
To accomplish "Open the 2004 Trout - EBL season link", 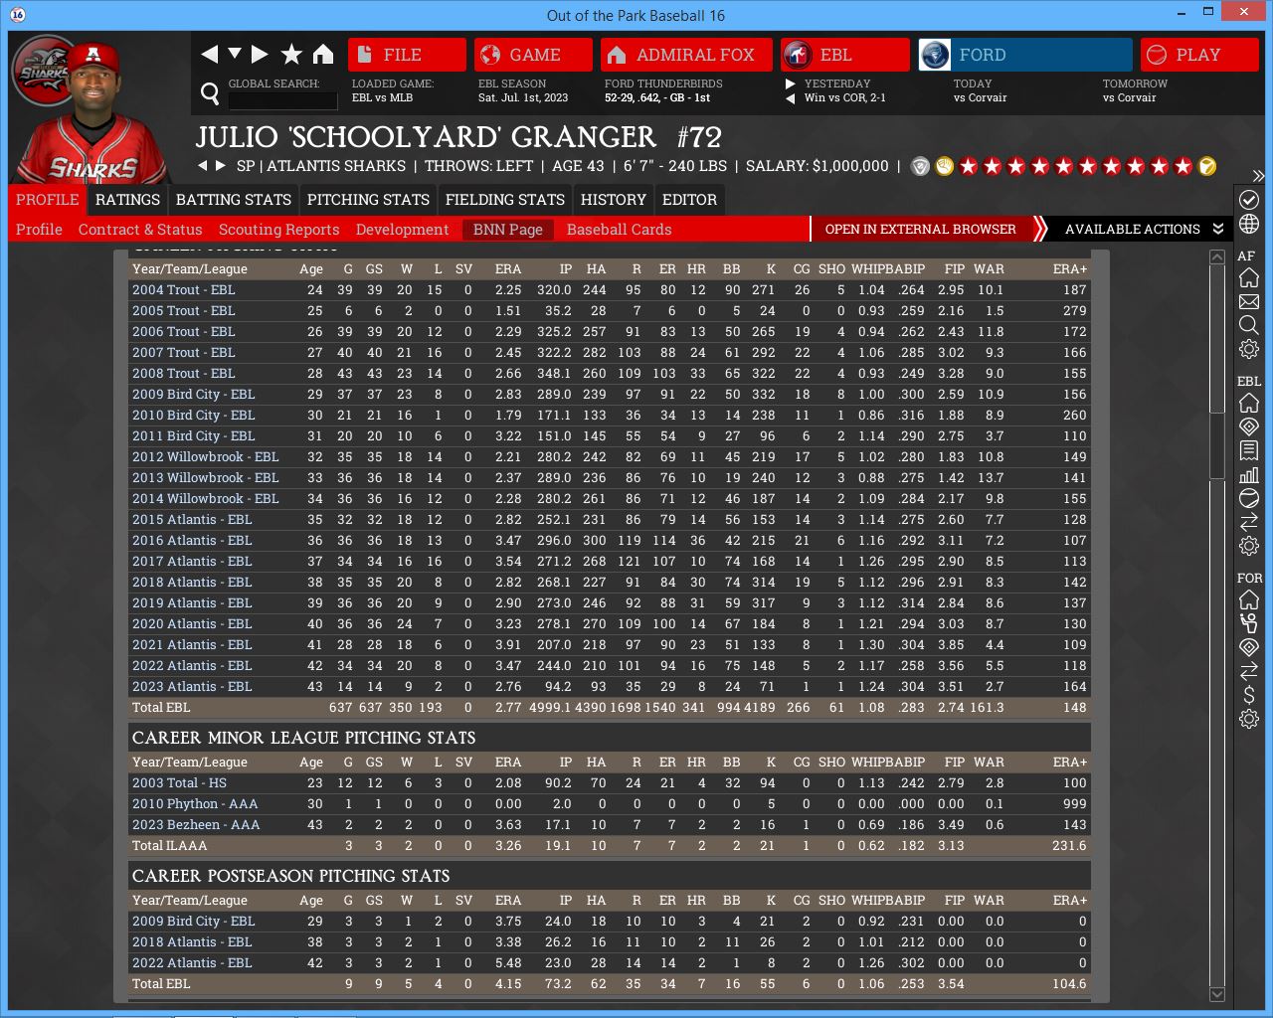I will [x=184, y=290].
